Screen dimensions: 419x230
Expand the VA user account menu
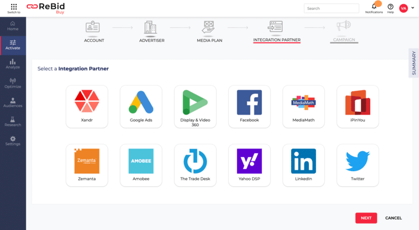(x=406, y=8)
